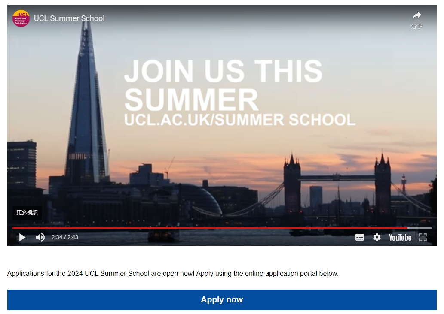Click the JOIN US THIS SUMMER video text
The height and width of the screenshot is (314, 444).
point(223,85)
